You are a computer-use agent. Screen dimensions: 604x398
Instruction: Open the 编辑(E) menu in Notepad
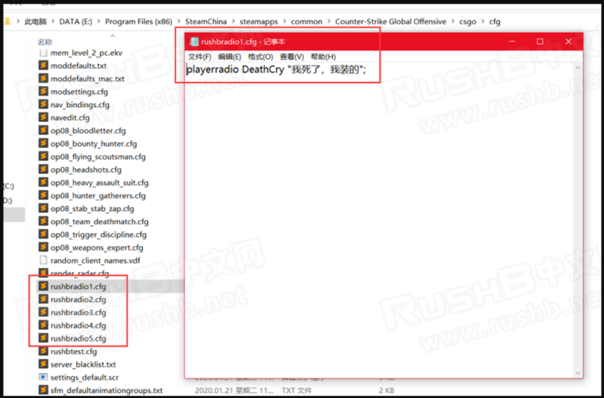pyautogui.click(x=229, y=57)
